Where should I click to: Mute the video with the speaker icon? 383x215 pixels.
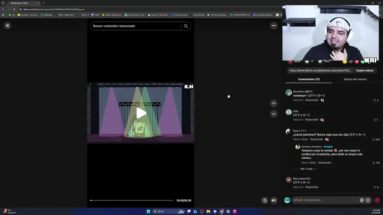(x=273, y=200)
